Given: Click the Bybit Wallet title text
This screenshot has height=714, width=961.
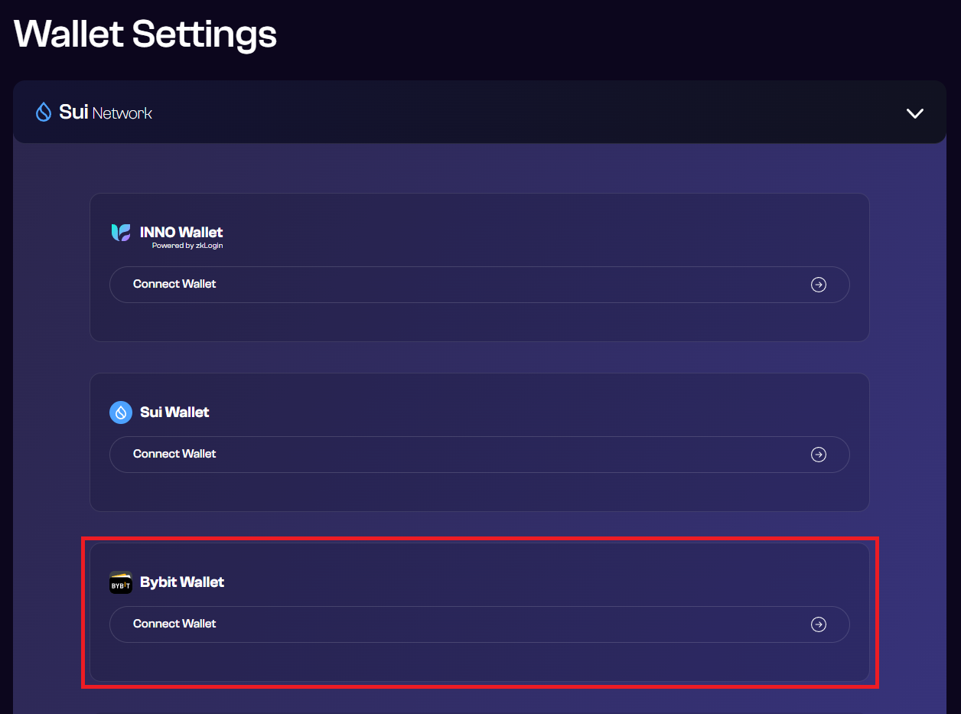Looking at the screenshot, I should [182, 582].
